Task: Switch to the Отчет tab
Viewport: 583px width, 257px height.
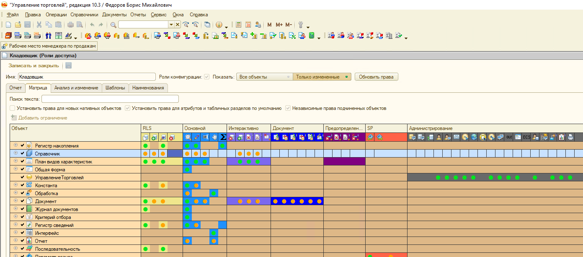Action: click(15, 88)
